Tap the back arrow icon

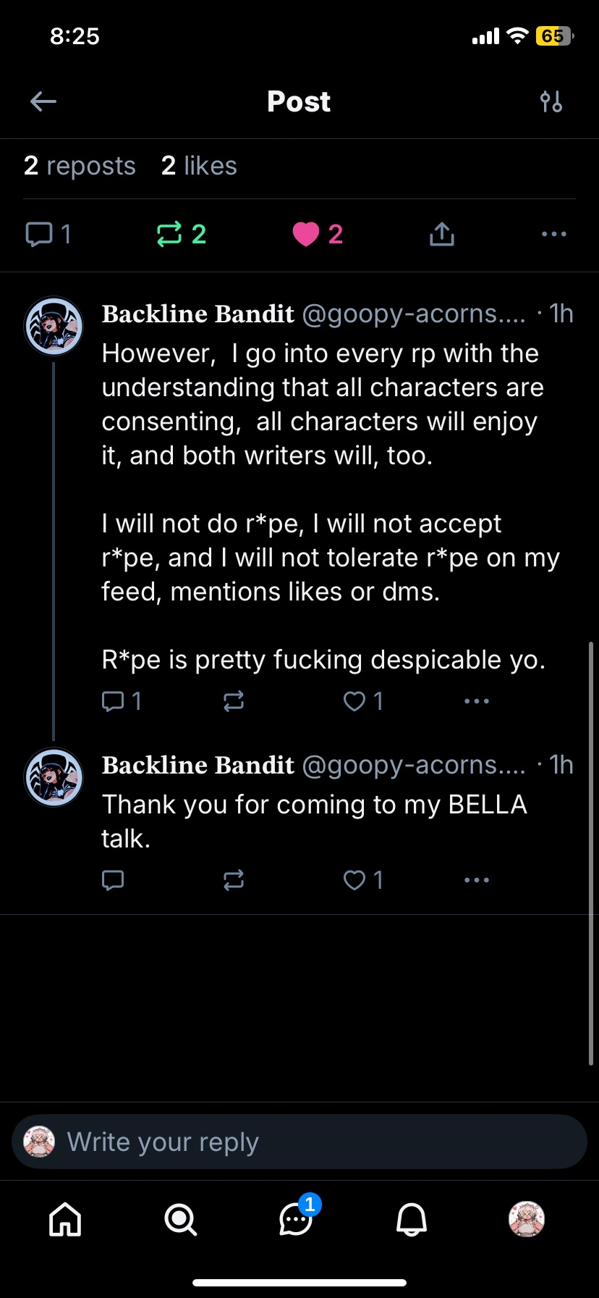(x=43, y=101)
